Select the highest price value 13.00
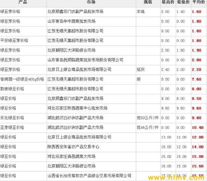Viewport: 207px width, 181px height. [166, 138]
